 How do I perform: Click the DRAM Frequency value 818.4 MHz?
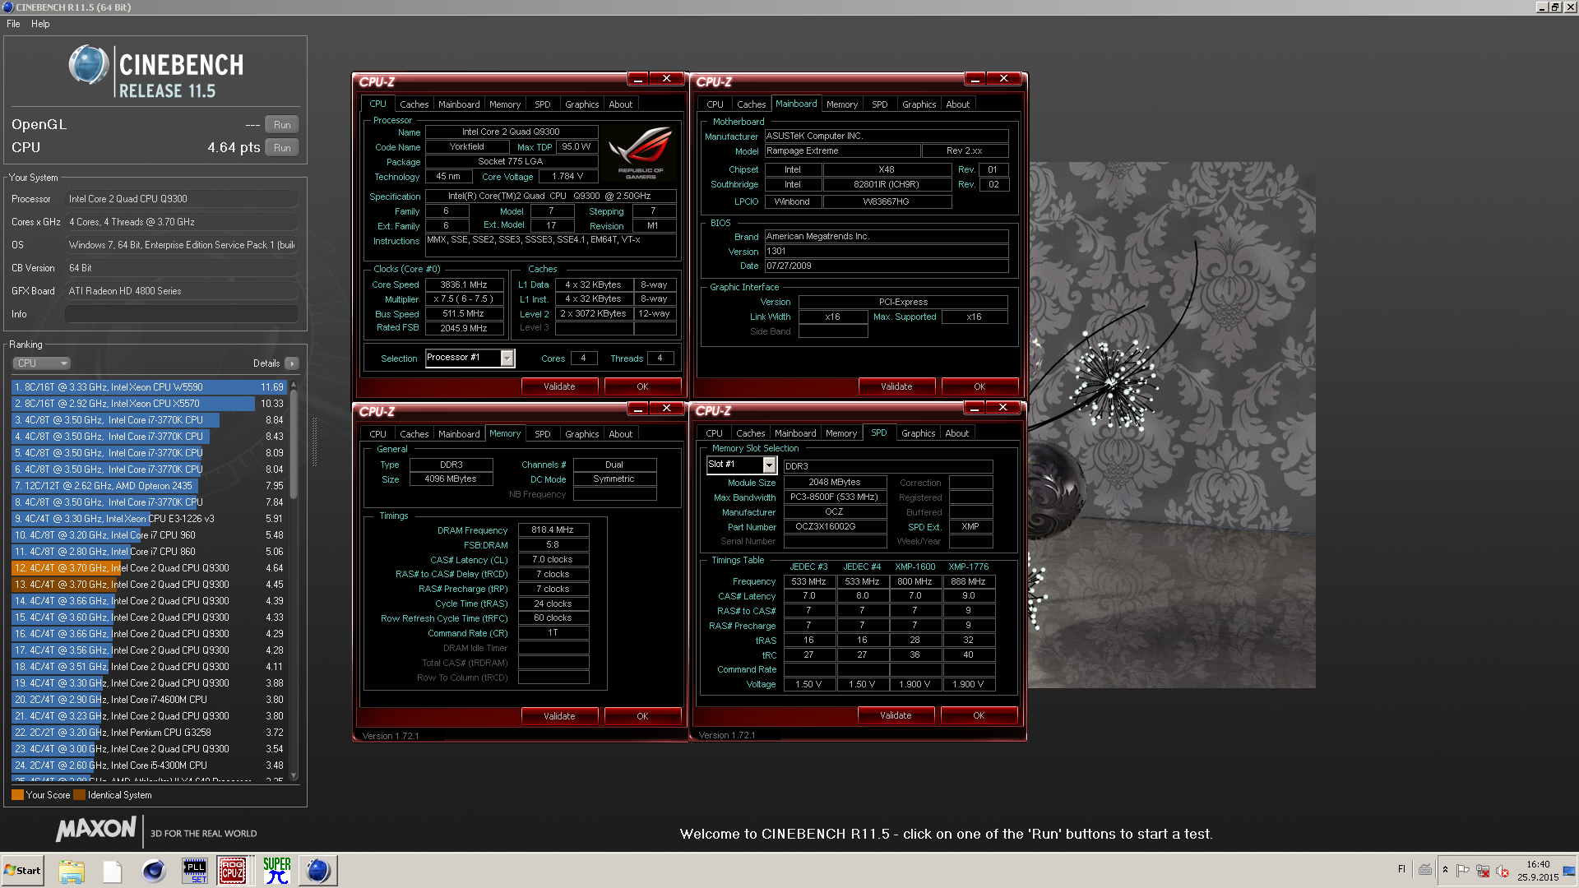(x=553, y=530)
